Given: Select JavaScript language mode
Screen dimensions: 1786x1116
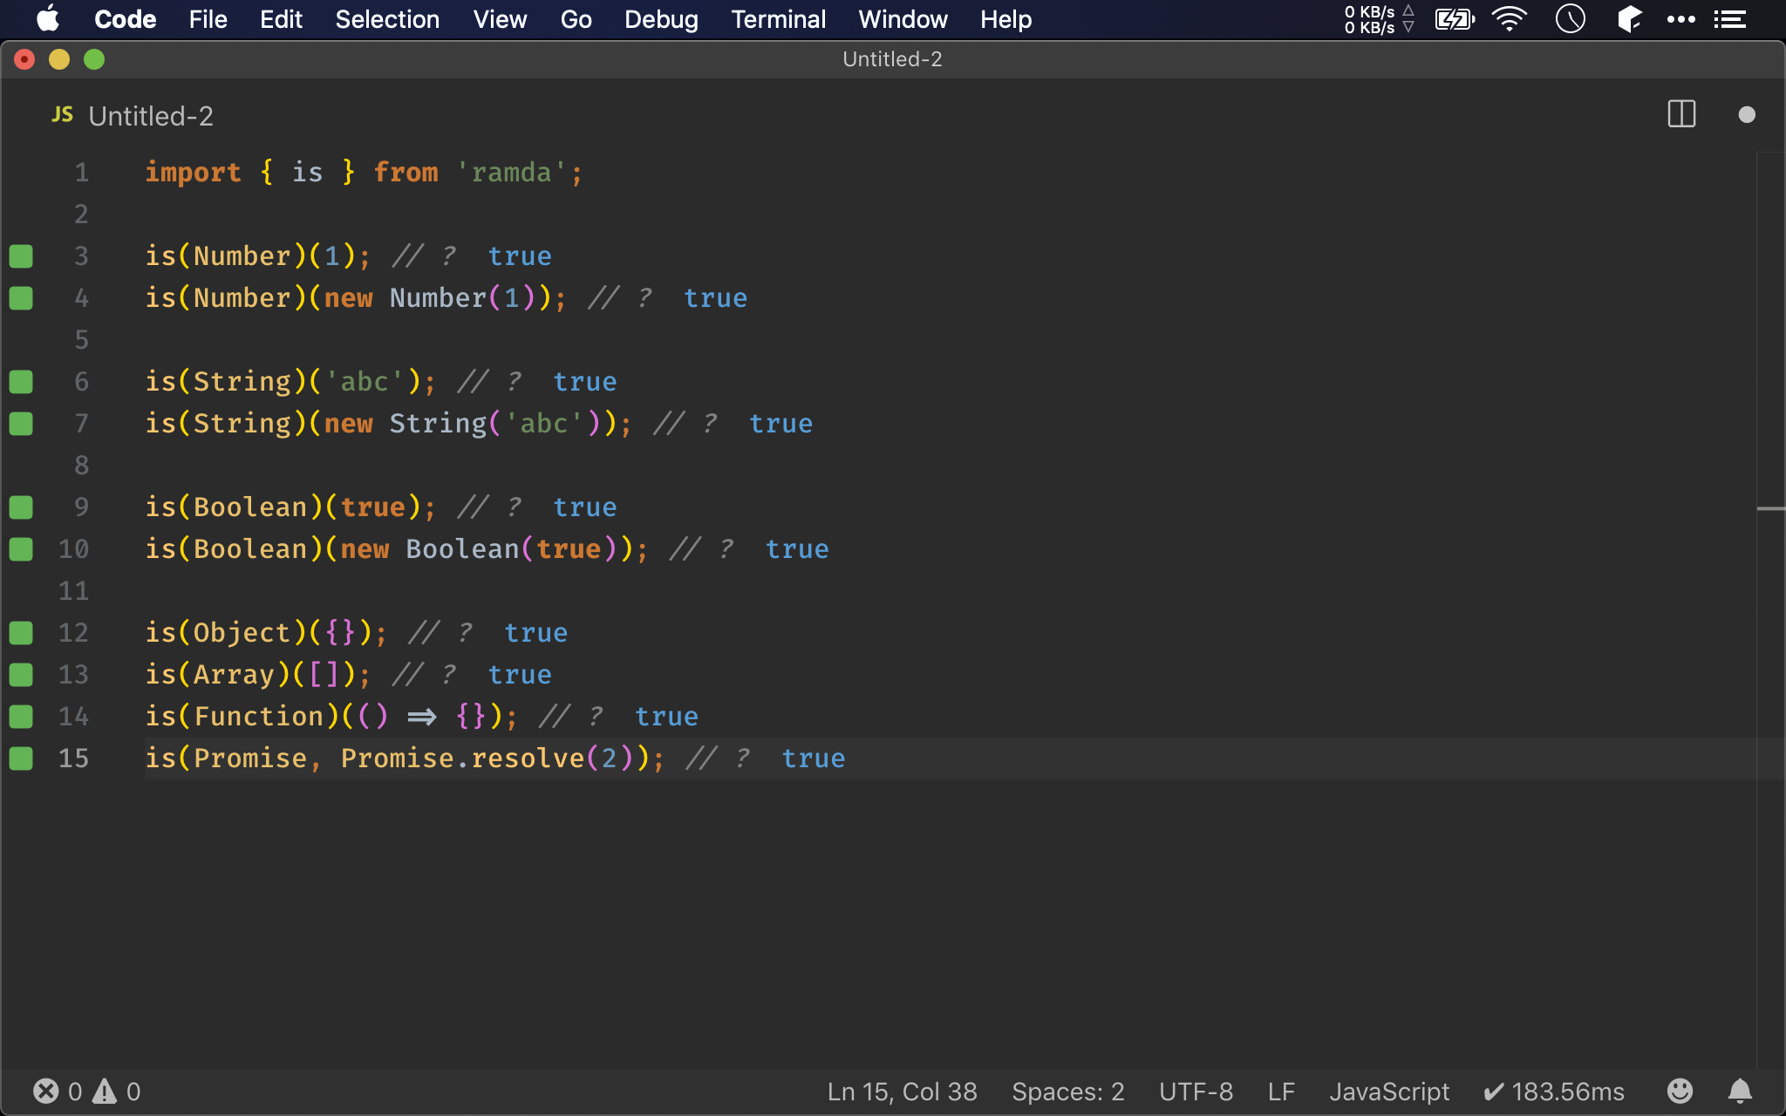Looking at the screenshot, I should coord(1389,1092).
